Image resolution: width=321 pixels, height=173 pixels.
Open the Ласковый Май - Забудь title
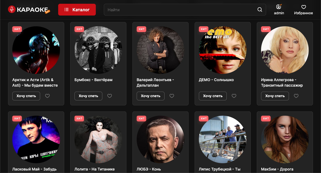click(34, 169)
